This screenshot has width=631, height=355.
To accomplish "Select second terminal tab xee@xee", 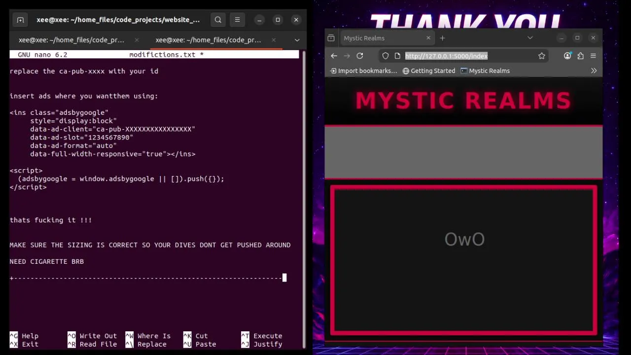I will pyautogui.click(x=208, y=40).
